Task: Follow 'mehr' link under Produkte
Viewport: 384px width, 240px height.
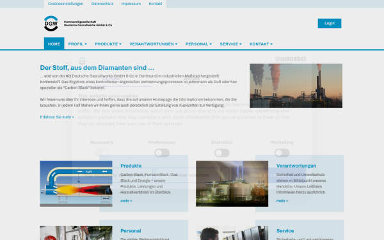Action: [x=126, y=201]
